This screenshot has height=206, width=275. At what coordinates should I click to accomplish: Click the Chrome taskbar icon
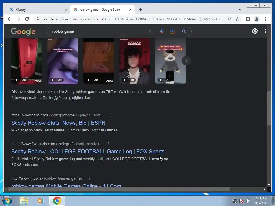[x=57, y=201]
